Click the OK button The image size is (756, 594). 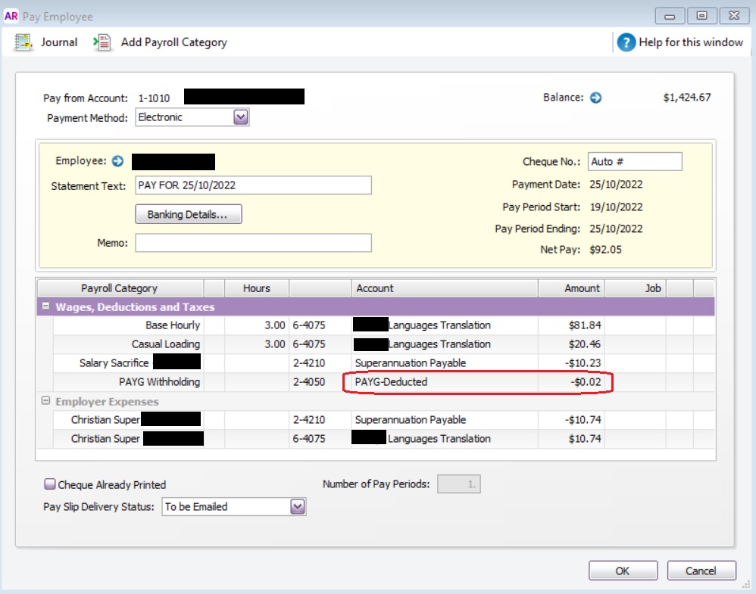(x=623, y=571)
